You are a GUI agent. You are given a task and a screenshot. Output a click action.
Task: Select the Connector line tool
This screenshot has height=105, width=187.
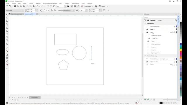pyautogui.click(x=7, y=51)
